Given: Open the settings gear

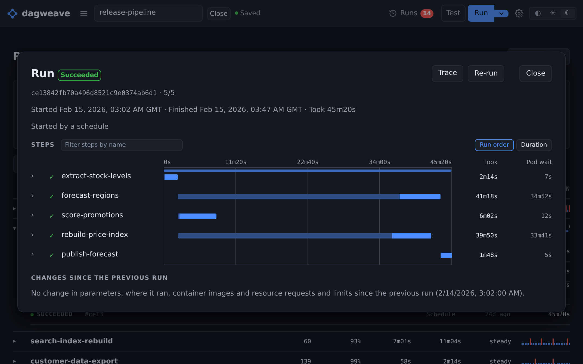Looking at the screenshot, I should [519, 13].
